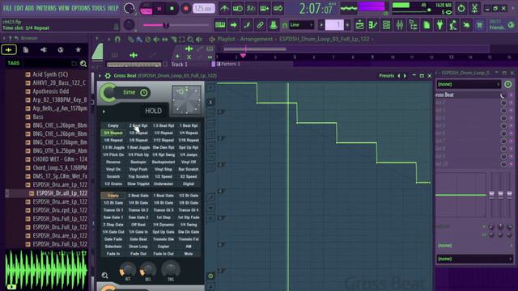The width and height of the screenshot is (518, 291).
Task: Toggle the metronome icon
Action: click(224, 8)
